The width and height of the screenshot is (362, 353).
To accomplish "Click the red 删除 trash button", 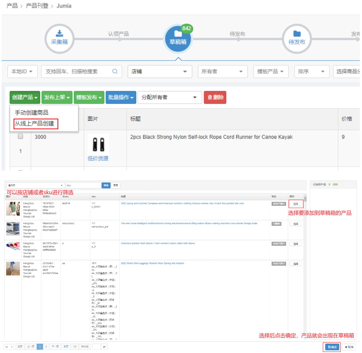I will click(x=215, y=97).
